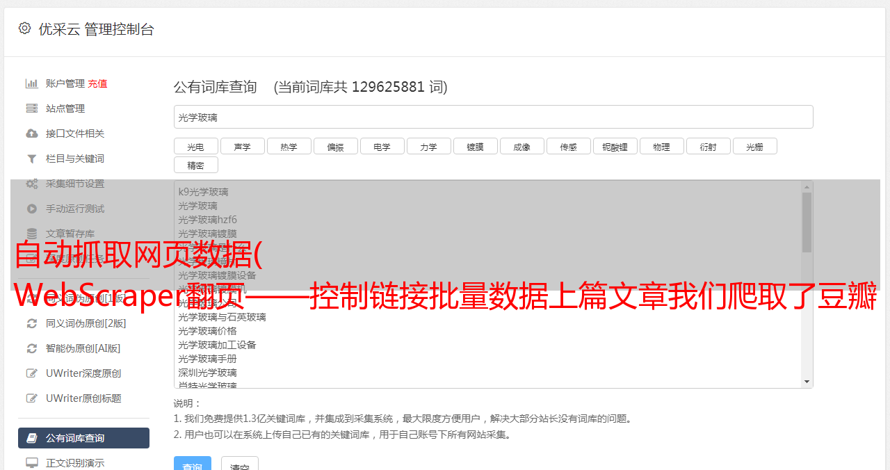Click the 精密 tag button
The width and height of the screenshot is (890, 470).
(195, 165)
